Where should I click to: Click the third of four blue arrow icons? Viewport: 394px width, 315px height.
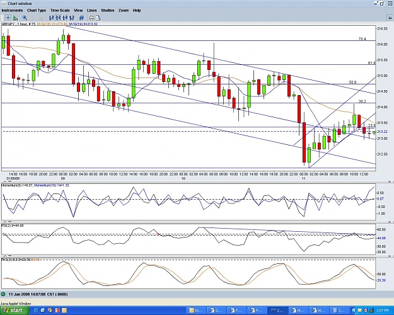[x=65, y=18]
